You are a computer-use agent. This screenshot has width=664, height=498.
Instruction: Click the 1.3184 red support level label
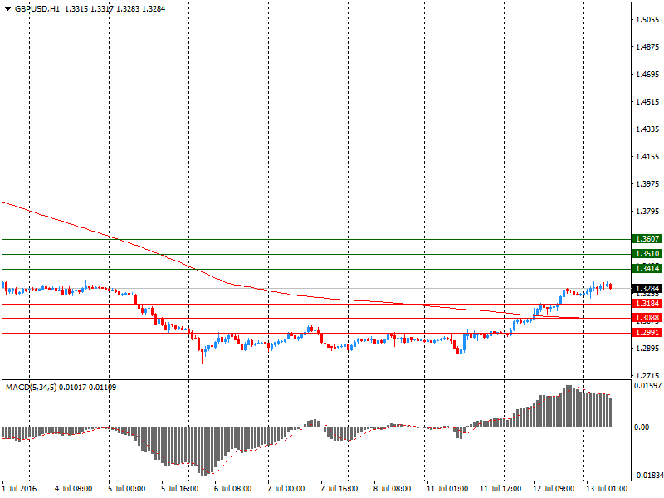(x=647, y=304)
